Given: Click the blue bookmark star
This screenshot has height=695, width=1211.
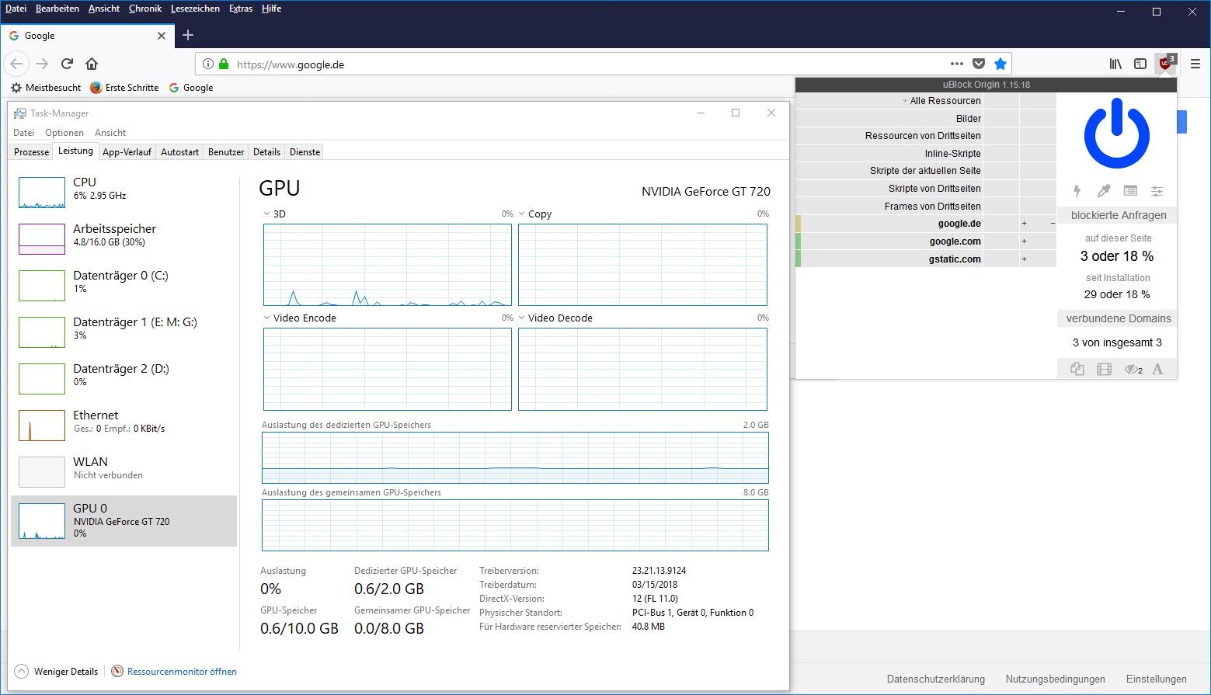Looking at the screenshot, I should (x=1000, y=64).
